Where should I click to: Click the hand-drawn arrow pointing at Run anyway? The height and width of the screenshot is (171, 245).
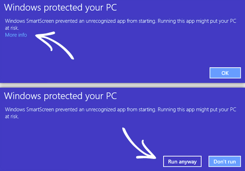pyautogui.click(x=139, y=143)
